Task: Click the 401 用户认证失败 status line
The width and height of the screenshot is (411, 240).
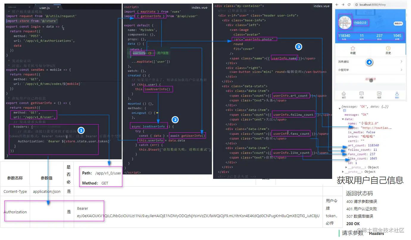Action: 362,209
